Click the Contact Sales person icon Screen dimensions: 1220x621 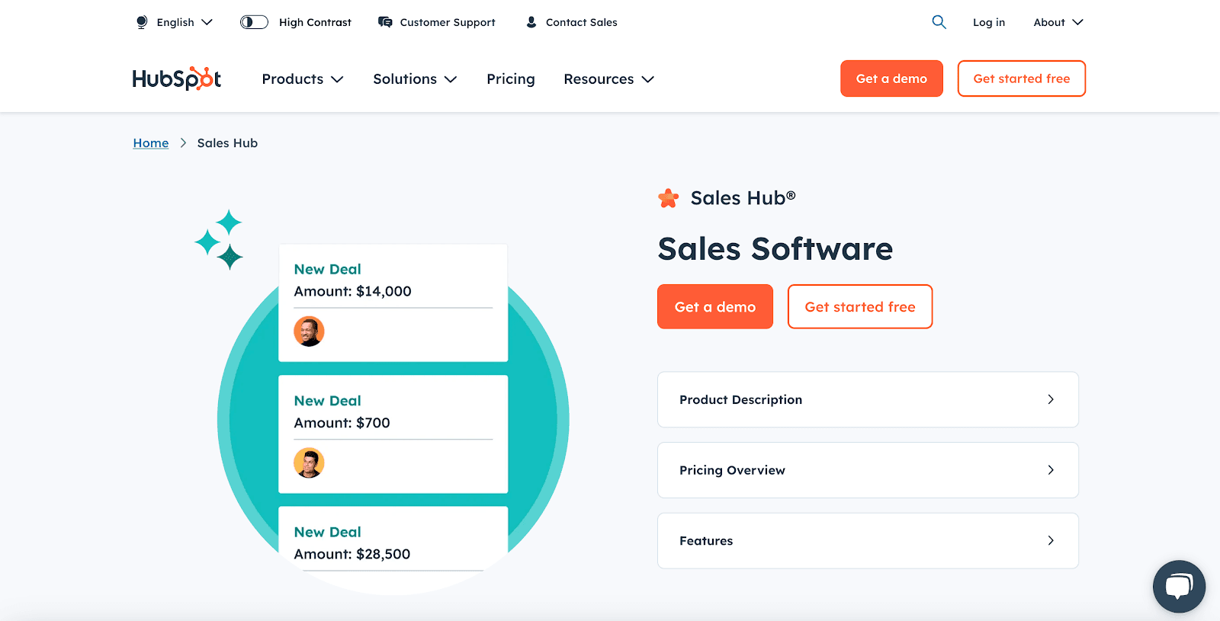point(531,22)
